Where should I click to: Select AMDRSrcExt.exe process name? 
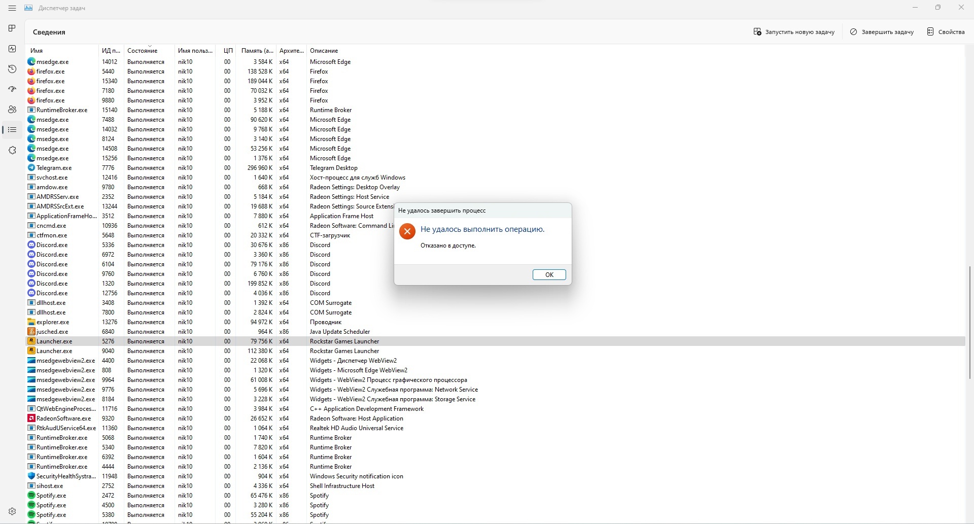[x=60, y=206]
